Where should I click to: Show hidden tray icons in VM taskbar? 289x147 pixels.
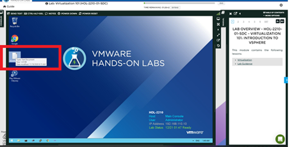pos(193,141)
